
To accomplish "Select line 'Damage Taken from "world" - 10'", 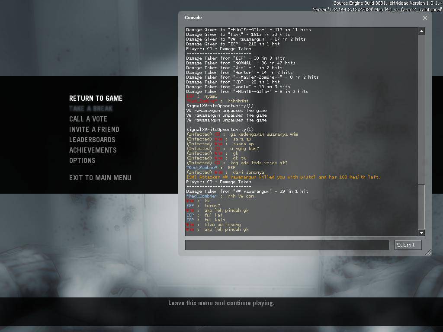I will (x=238, y=86).
